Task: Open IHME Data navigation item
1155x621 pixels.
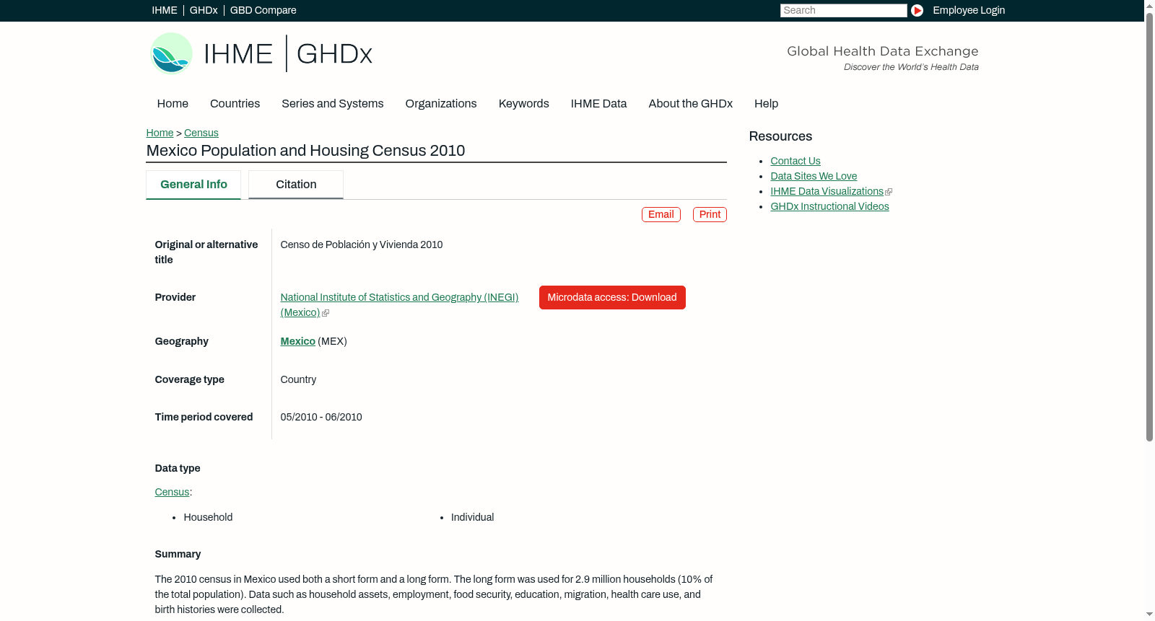Action: [x=598, y=104]
